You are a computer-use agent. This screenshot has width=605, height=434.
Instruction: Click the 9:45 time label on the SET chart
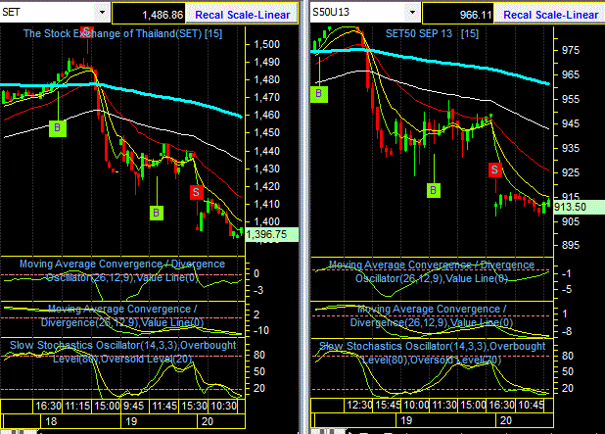[133, 407]
